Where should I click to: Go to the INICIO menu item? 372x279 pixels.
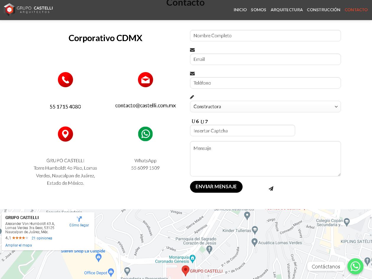(240, 10)
